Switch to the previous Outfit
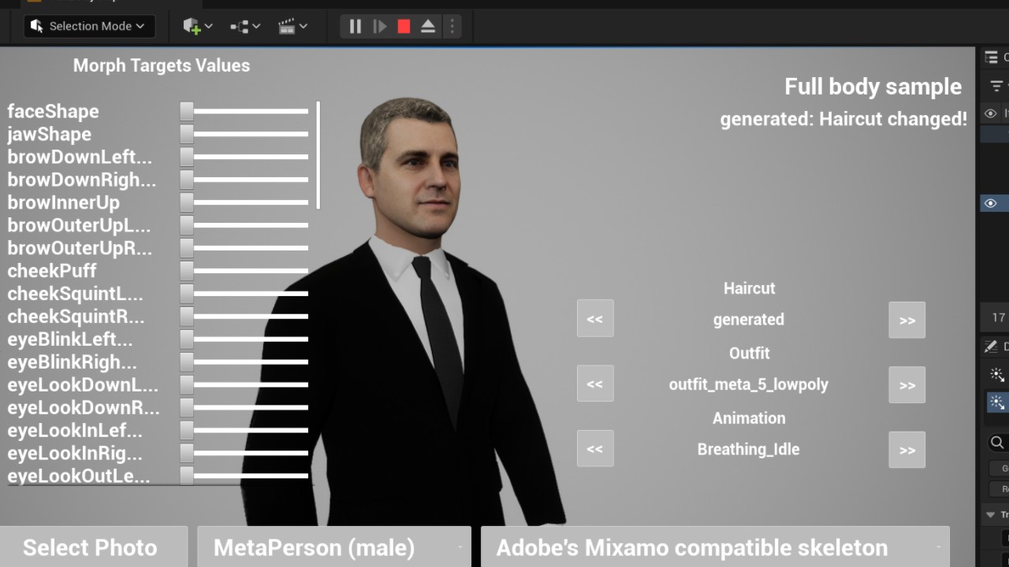Image resolution: width=1009 pixels, height=567 pixels. pos(595,384)
